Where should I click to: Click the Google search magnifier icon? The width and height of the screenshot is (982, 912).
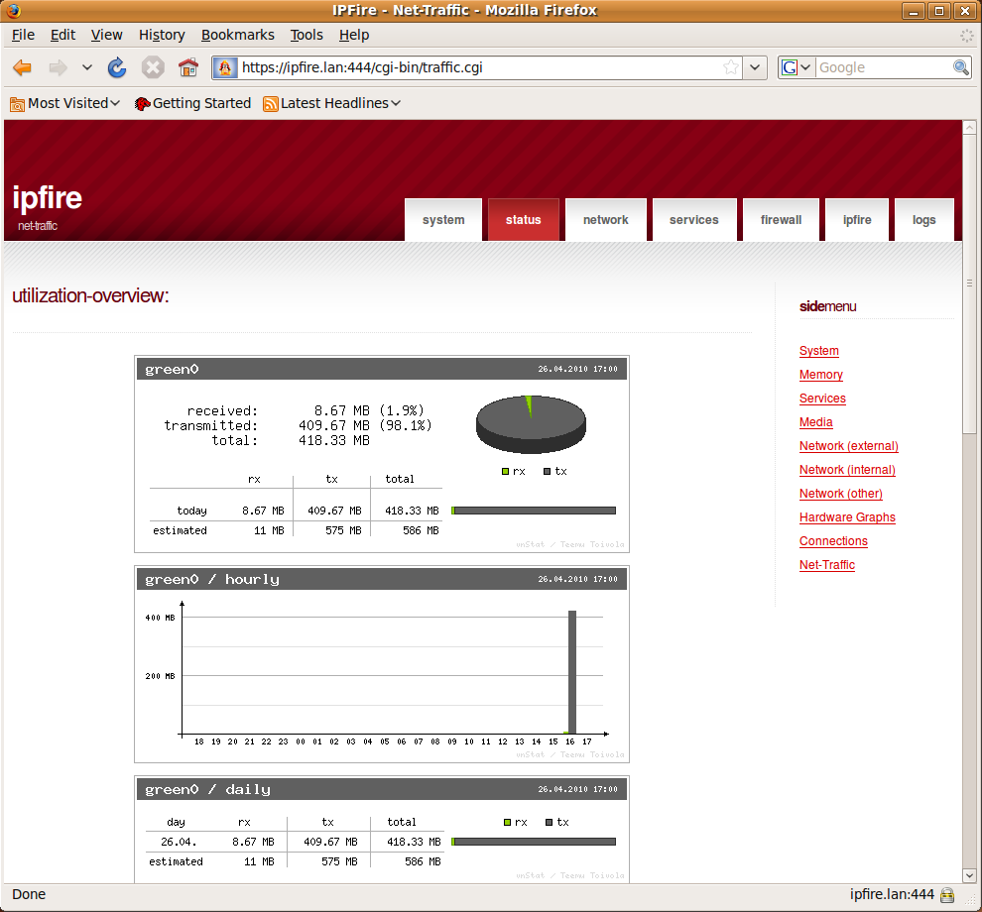pos(960,67)
